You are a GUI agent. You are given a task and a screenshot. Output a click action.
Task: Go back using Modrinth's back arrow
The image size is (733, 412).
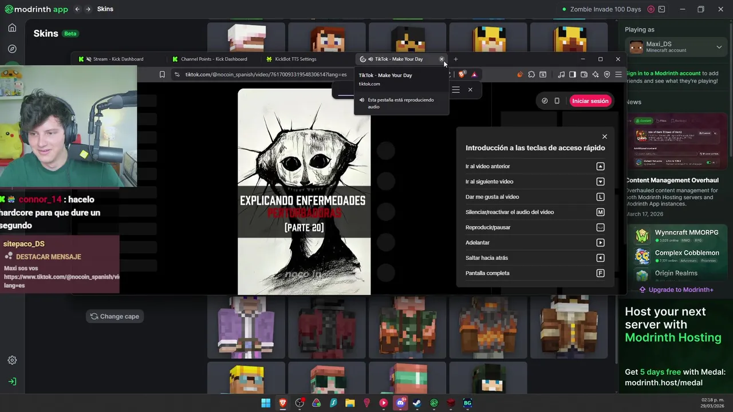point(77,9)
